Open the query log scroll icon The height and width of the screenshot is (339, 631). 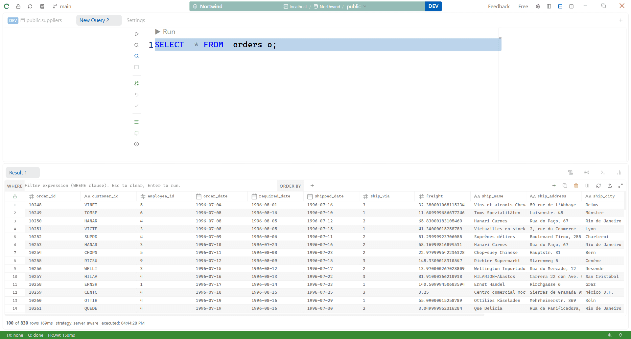(571, 172)
